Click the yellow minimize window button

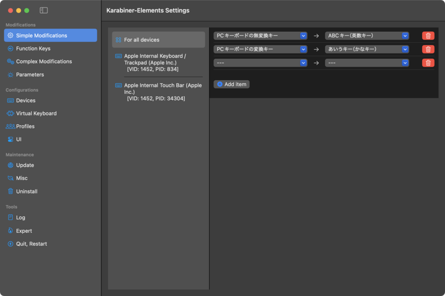[x=18, y=11]
